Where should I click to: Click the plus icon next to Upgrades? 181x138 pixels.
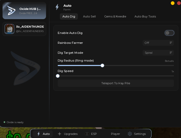[x=60, y=134]
